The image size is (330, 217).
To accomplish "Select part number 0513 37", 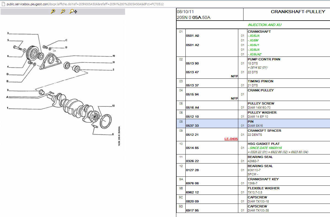I will (x=192, y=85).
